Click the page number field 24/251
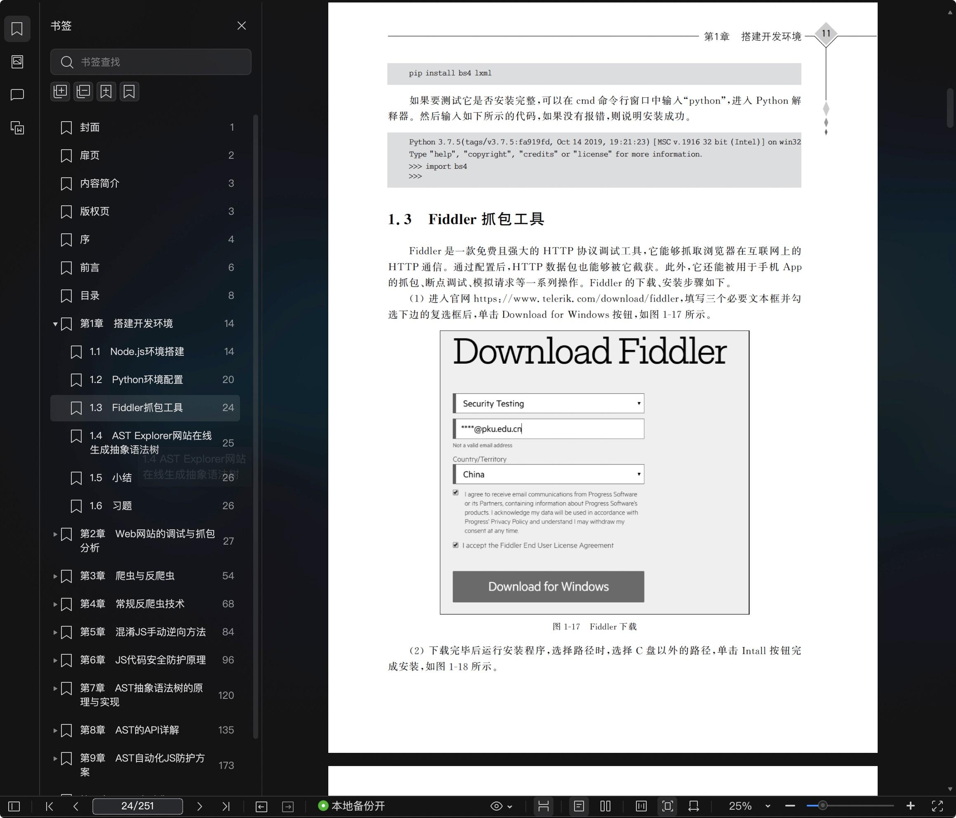 point(137,806)
